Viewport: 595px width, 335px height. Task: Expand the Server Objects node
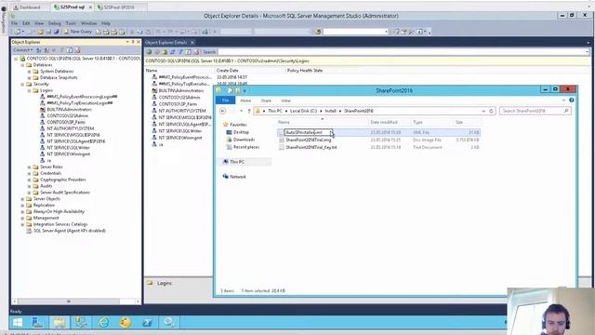(x=22, y=199)
